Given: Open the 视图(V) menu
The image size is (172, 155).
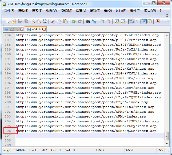Looking at the screenshot, I should pyautogui.click(x=51, y=11).
